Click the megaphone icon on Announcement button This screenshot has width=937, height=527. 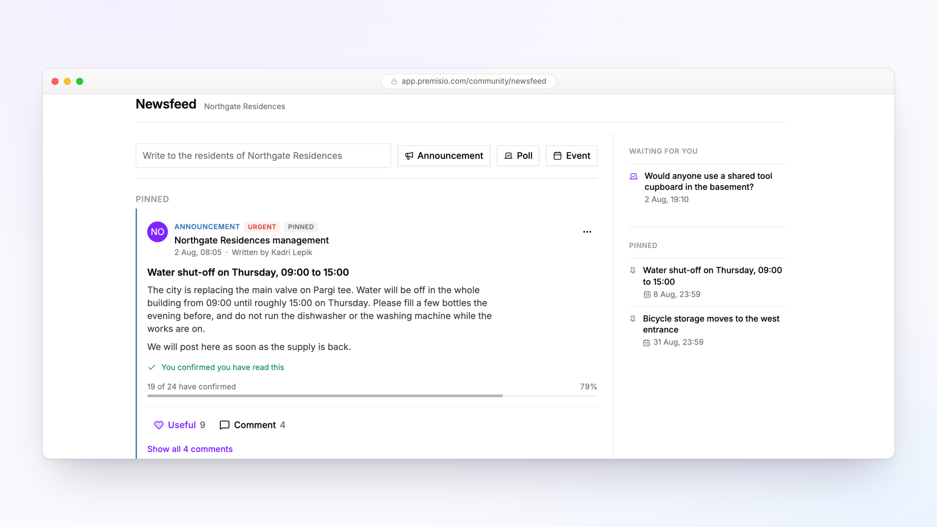(409, 156)
